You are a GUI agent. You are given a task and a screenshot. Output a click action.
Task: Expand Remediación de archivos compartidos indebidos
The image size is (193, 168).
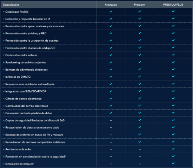pos(4,142)
